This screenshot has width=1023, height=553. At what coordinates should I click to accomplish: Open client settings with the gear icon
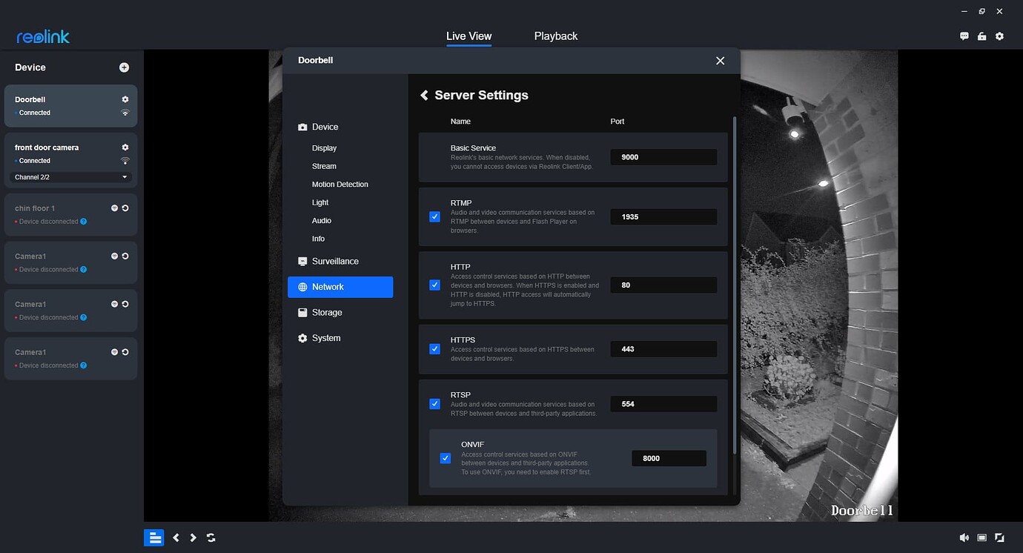(x=999, y=36)
